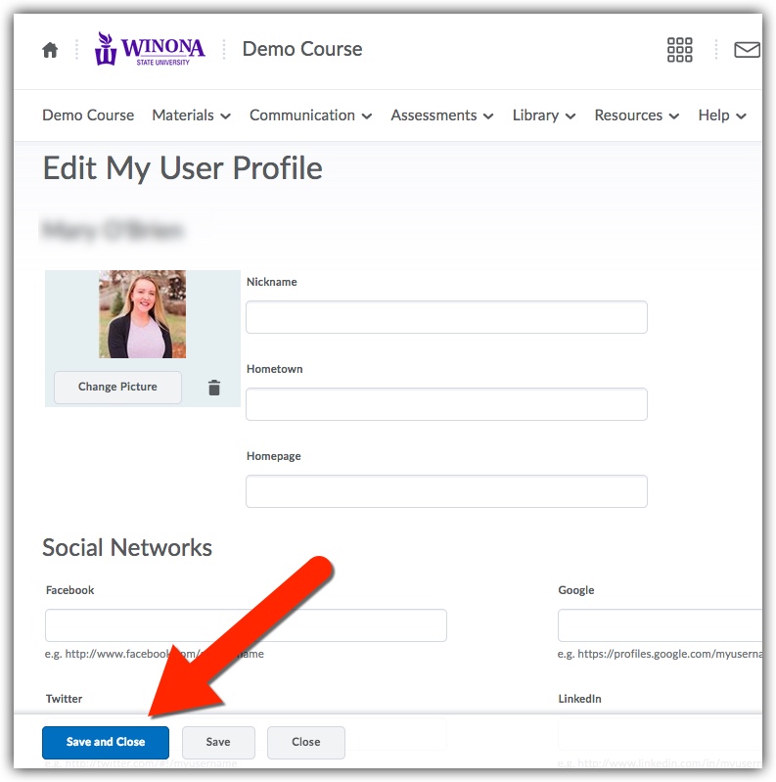Viewport: 776px width, 782px height.
Task: Expand the Materials dropdown menu
Action: 191,115
